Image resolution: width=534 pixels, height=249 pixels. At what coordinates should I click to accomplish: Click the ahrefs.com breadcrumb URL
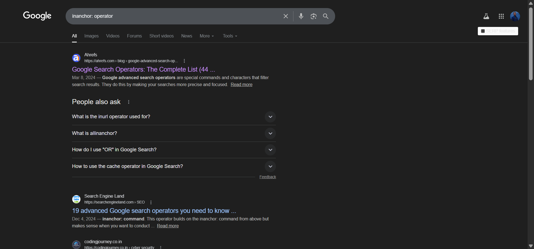click(x=131, y=61)
